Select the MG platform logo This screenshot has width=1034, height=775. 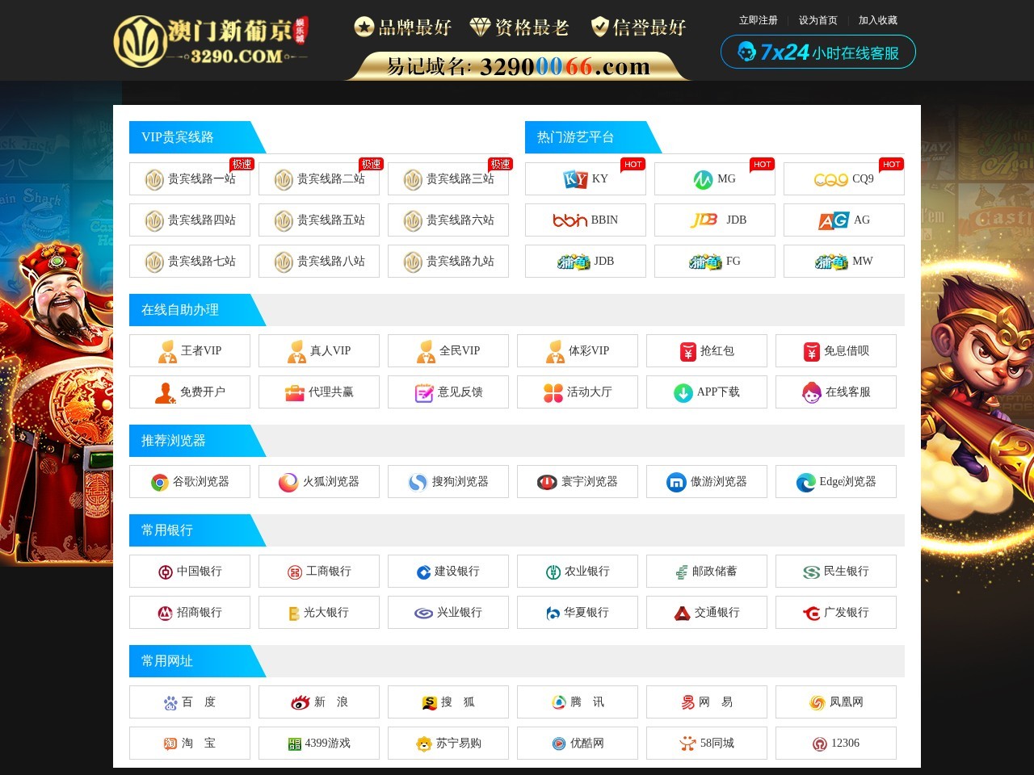click(x=703, y=179)
